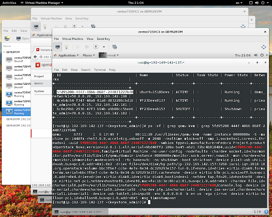Screen dimensions: 272x217
Task: Collapse the QEMU/KVM connection tree
Action: pos(4,52)
